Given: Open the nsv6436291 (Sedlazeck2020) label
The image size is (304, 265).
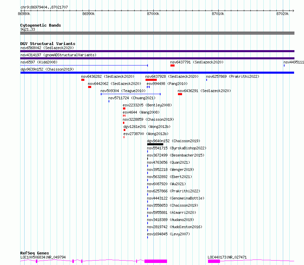Looking at the screenshot, I should [x=204, y=91].
